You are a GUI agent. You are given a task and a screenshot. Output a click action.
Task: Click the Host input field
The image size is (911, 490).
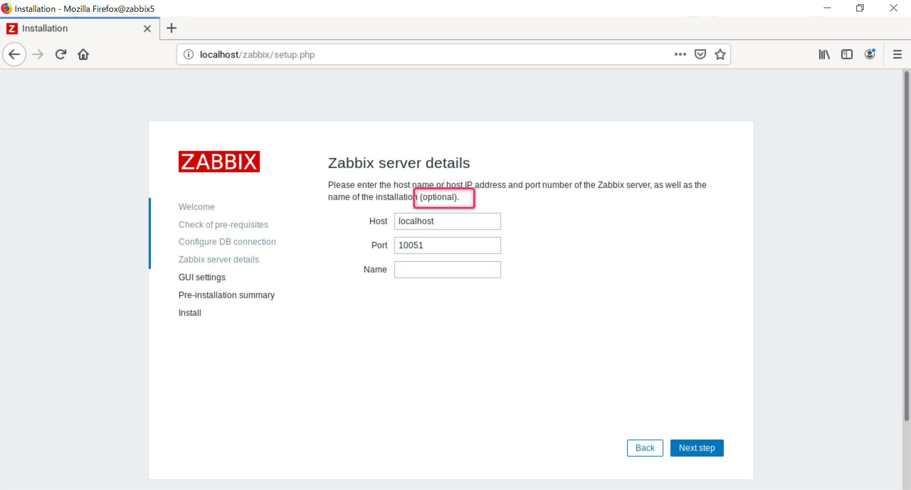(447, 221)
